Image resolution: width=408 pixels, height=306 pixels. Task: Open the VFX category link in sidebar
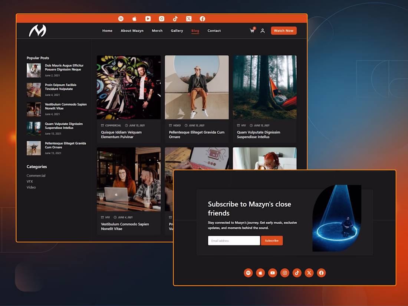click(x=30, y=182)
